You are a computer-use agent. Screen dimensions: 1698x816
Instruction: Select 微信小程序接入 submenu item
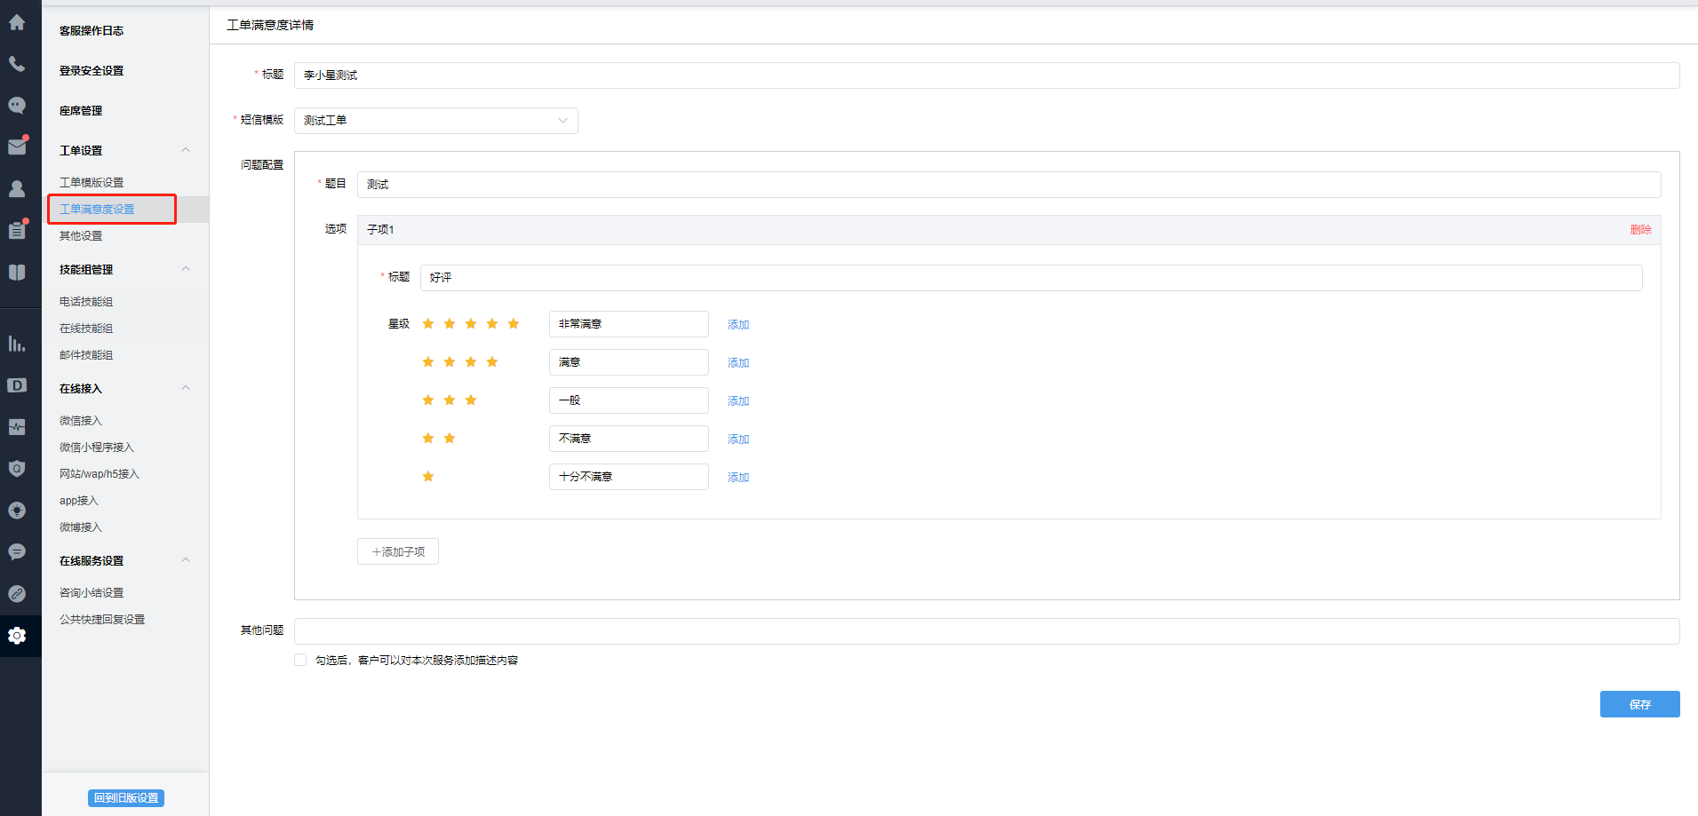tap(97, 448)
